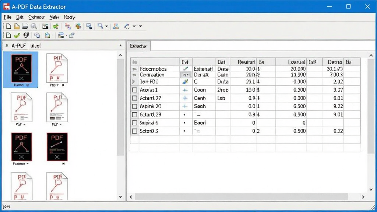The width and height of the screenshot is (377, 212).
Task: Click the green arrows icon in top toolbar
Action: [x=56, y=26]
